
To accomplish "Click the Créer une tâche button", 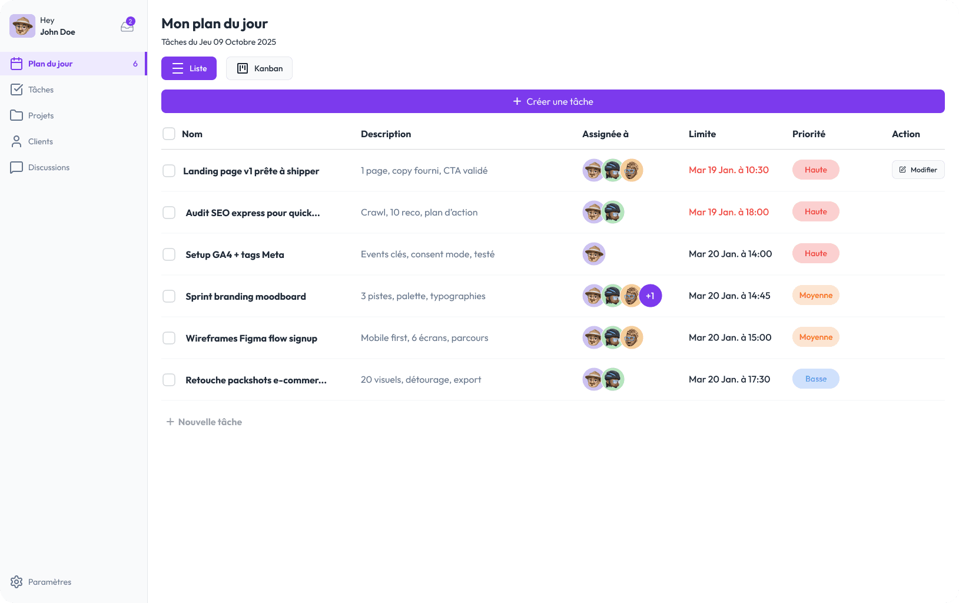I will (x=552, y=101).
